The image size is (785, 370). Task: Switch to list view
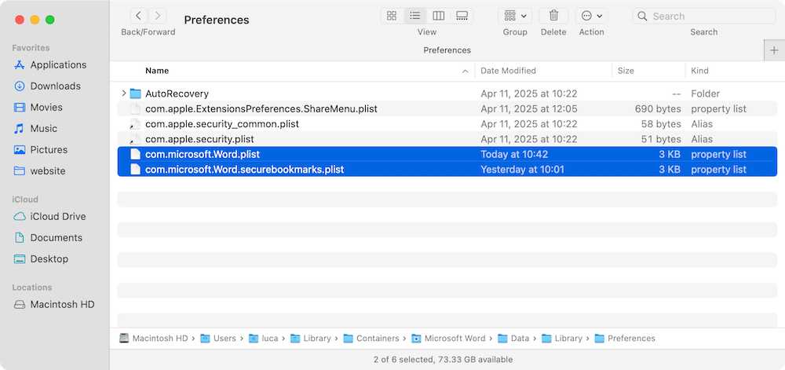tap(415, 16)
